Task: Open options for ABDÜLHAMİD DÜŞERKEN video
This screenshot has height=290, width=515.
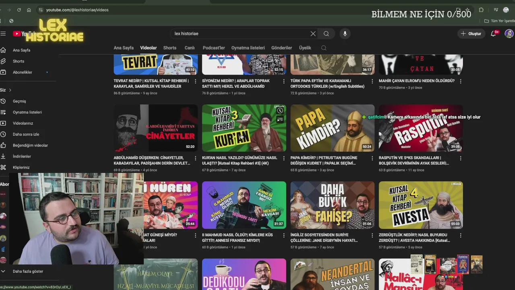Action: click(195, 158)
